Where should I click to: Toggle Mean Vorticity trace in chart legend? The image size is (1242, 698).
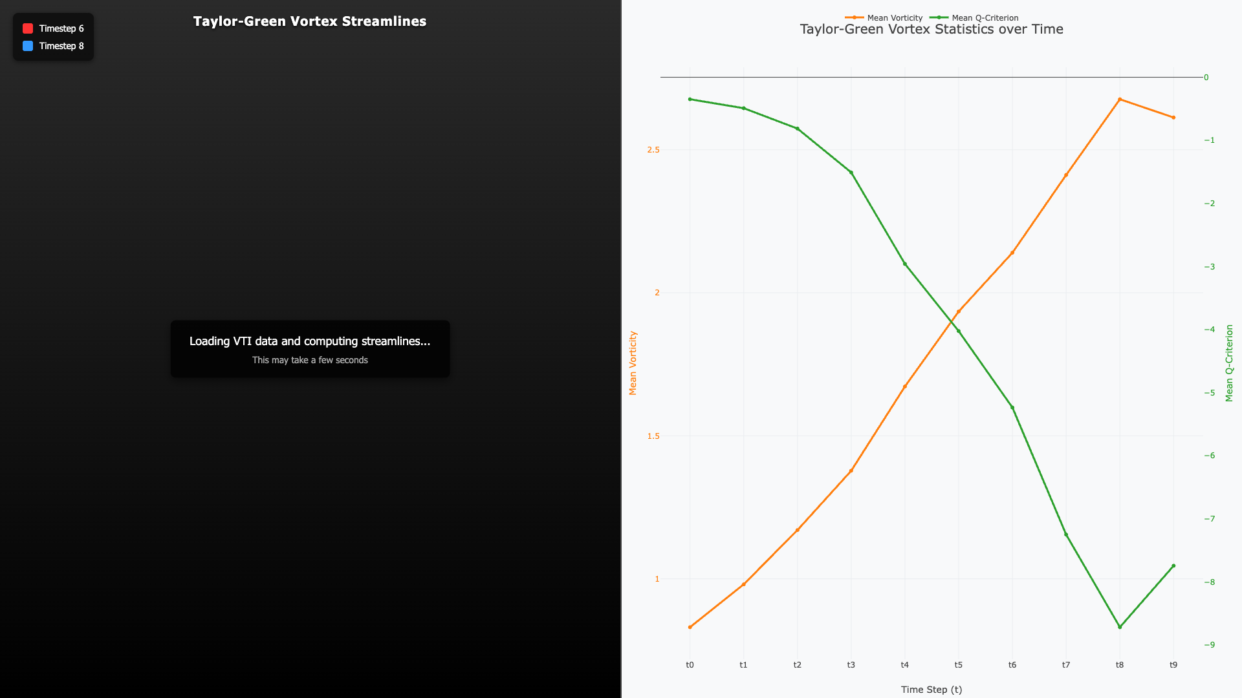click(884, 18)
